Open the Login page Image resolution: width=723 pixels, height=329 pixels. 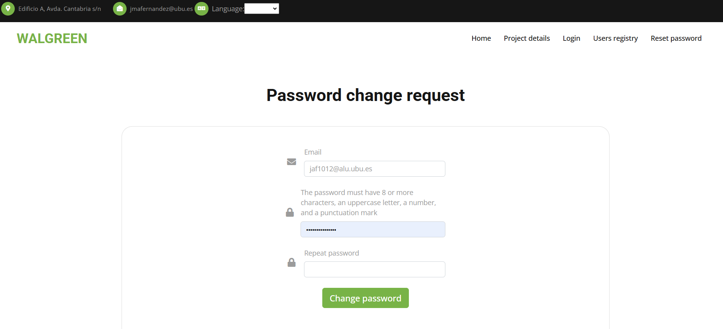(572, 38)
